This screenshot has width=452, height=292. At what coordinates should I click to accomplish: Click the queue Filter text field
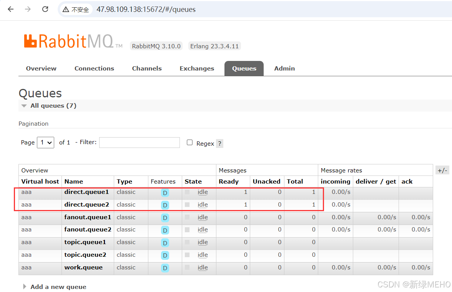click(140, 143)
